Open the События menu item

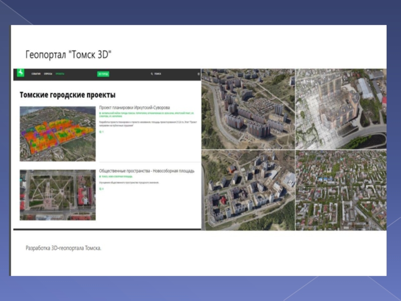pyautogui.click(x=36, y=74)
